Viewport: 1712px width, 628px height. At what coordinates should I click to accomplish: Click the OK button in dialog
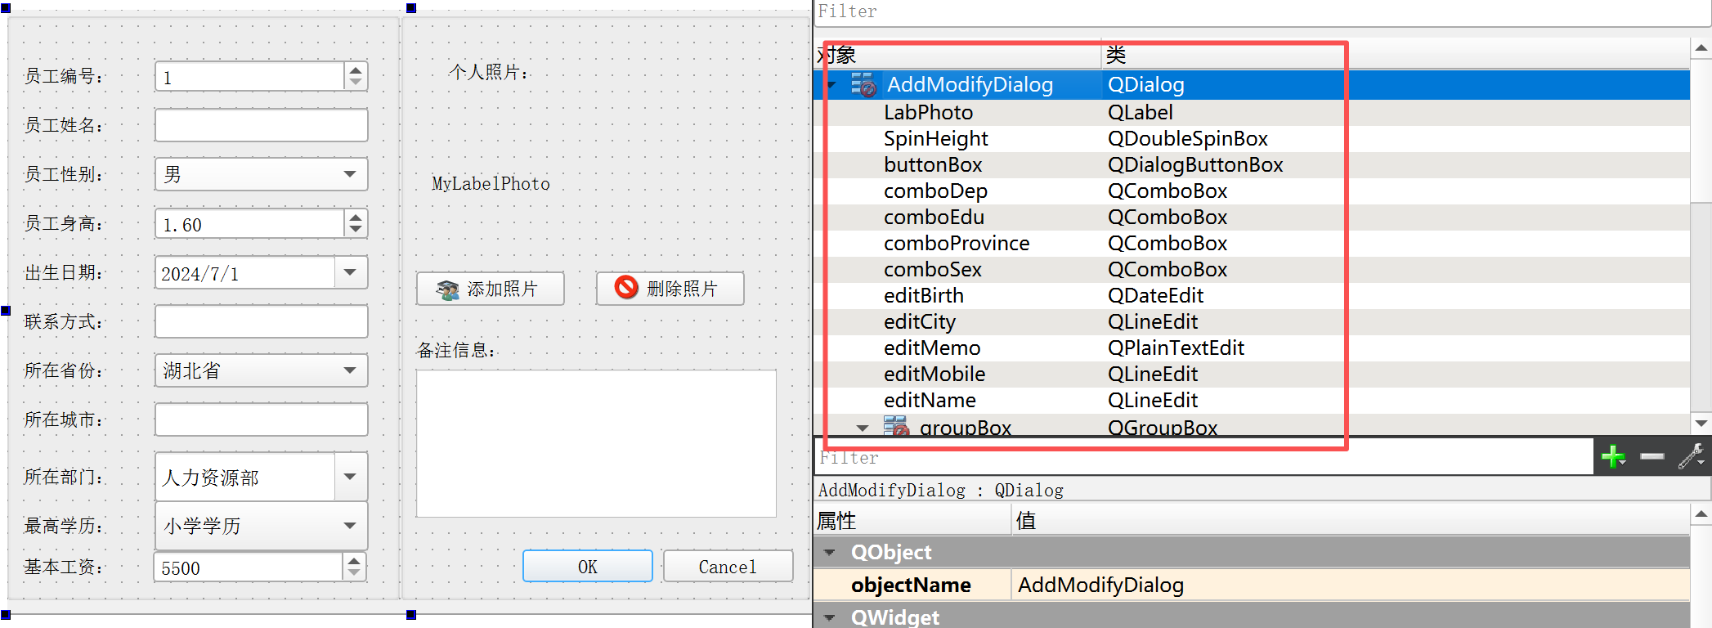coord(588,566)
